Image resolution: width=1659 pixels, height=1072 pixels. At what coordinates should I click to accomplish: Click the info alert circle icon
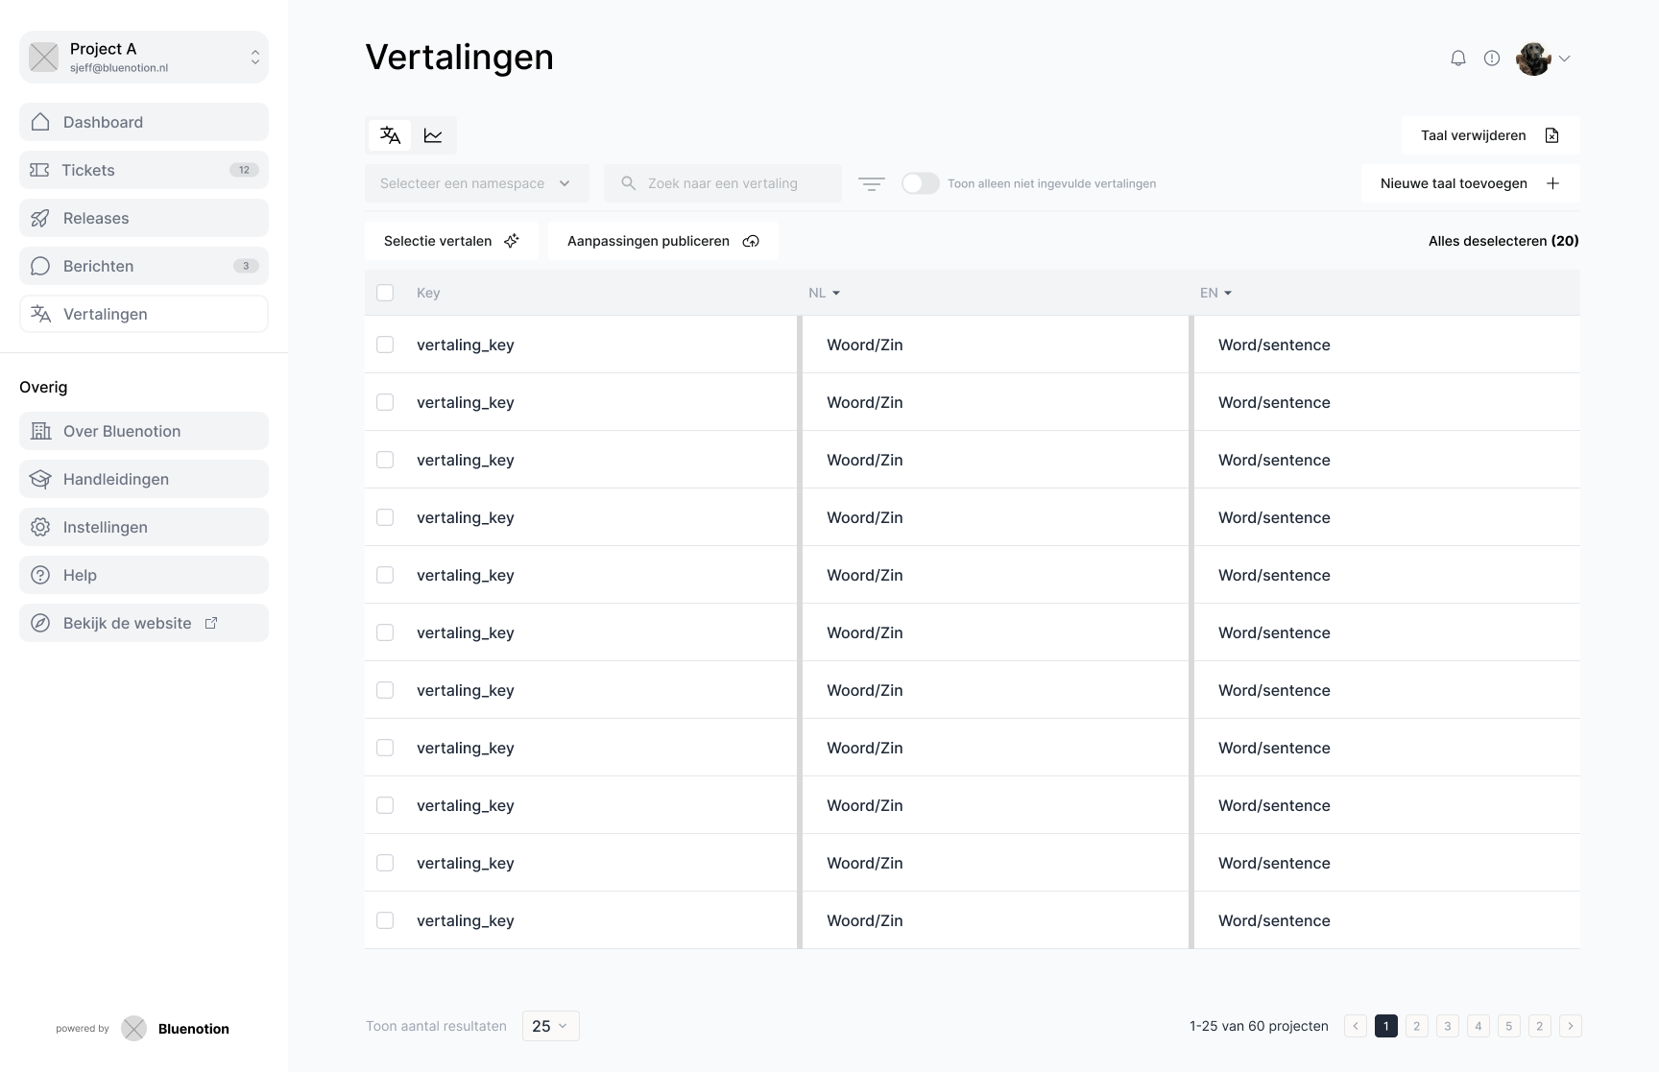1491,59
